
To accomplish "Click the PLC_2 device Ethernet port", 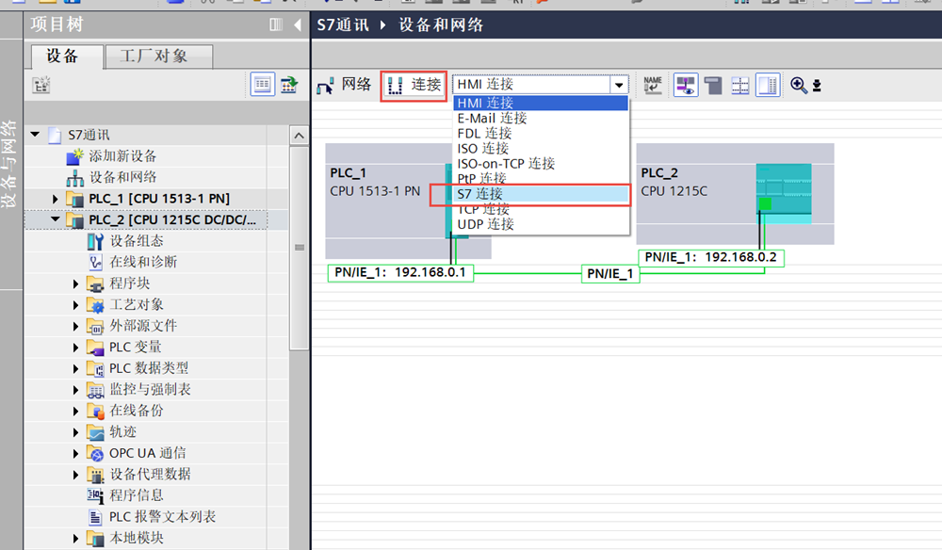I will pyautogui.click(x=764, y=203).
